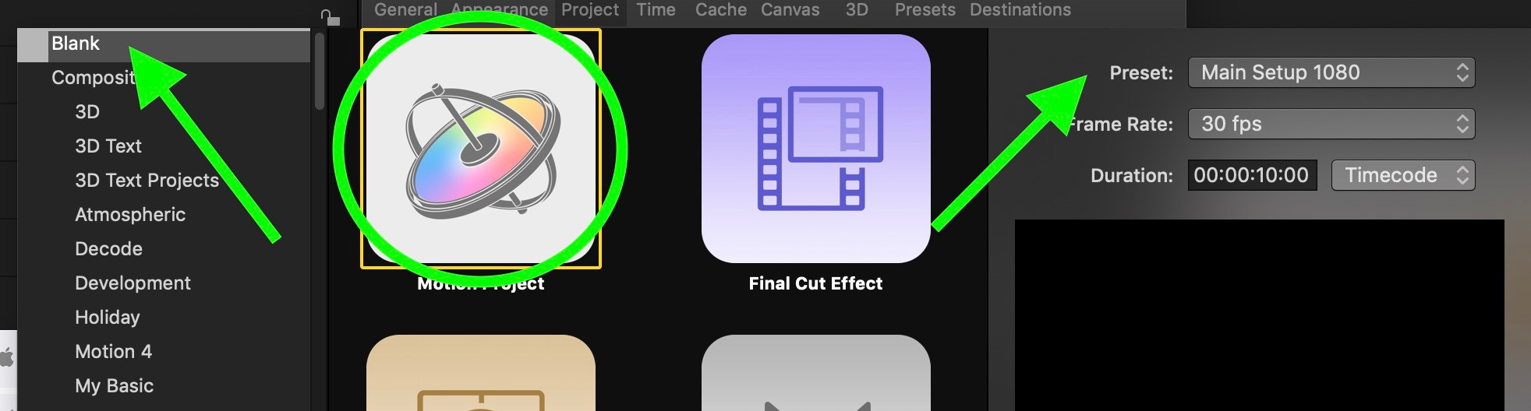Click the Apple logo at left edge
Image resolution: width=1531 pixels, height=411 pixels.
click(7, 358)
